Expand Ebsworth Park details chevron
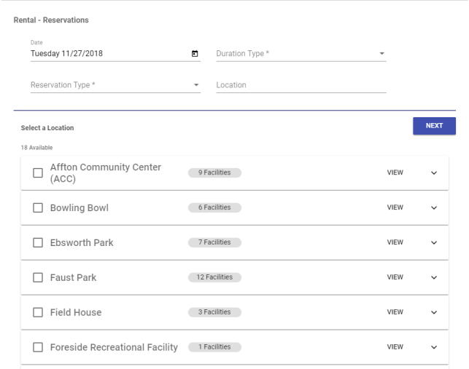The width and height of the screenshot is (469, 369). 434,243
